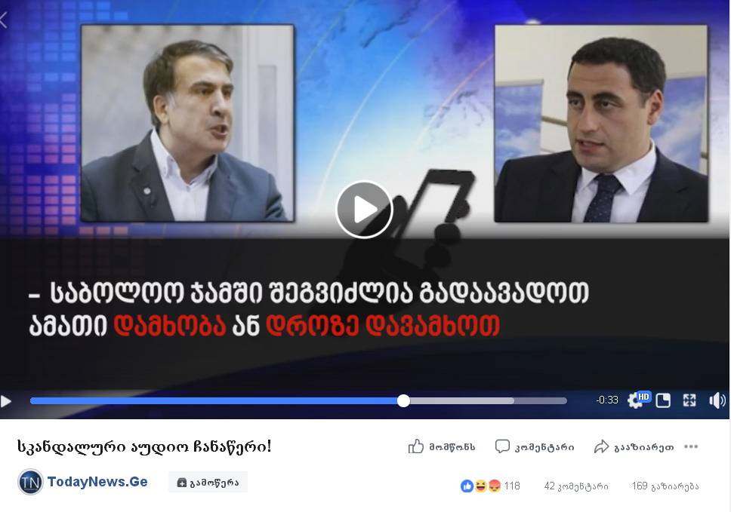The height and width of the screenshot is (512, 731).
Task: Open the three-dot more options menu
Action: (691, 447)
